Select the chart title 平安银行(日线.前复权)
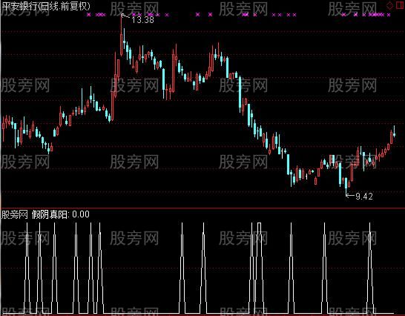405x316 pixels. click(x=46, y=7)
